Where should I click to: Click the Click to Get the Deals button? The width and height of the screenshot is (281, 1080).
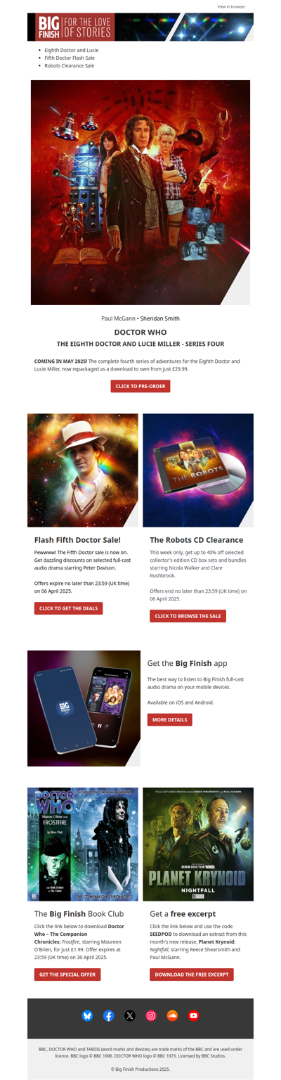pyautogui.click(x=69, y=608)
